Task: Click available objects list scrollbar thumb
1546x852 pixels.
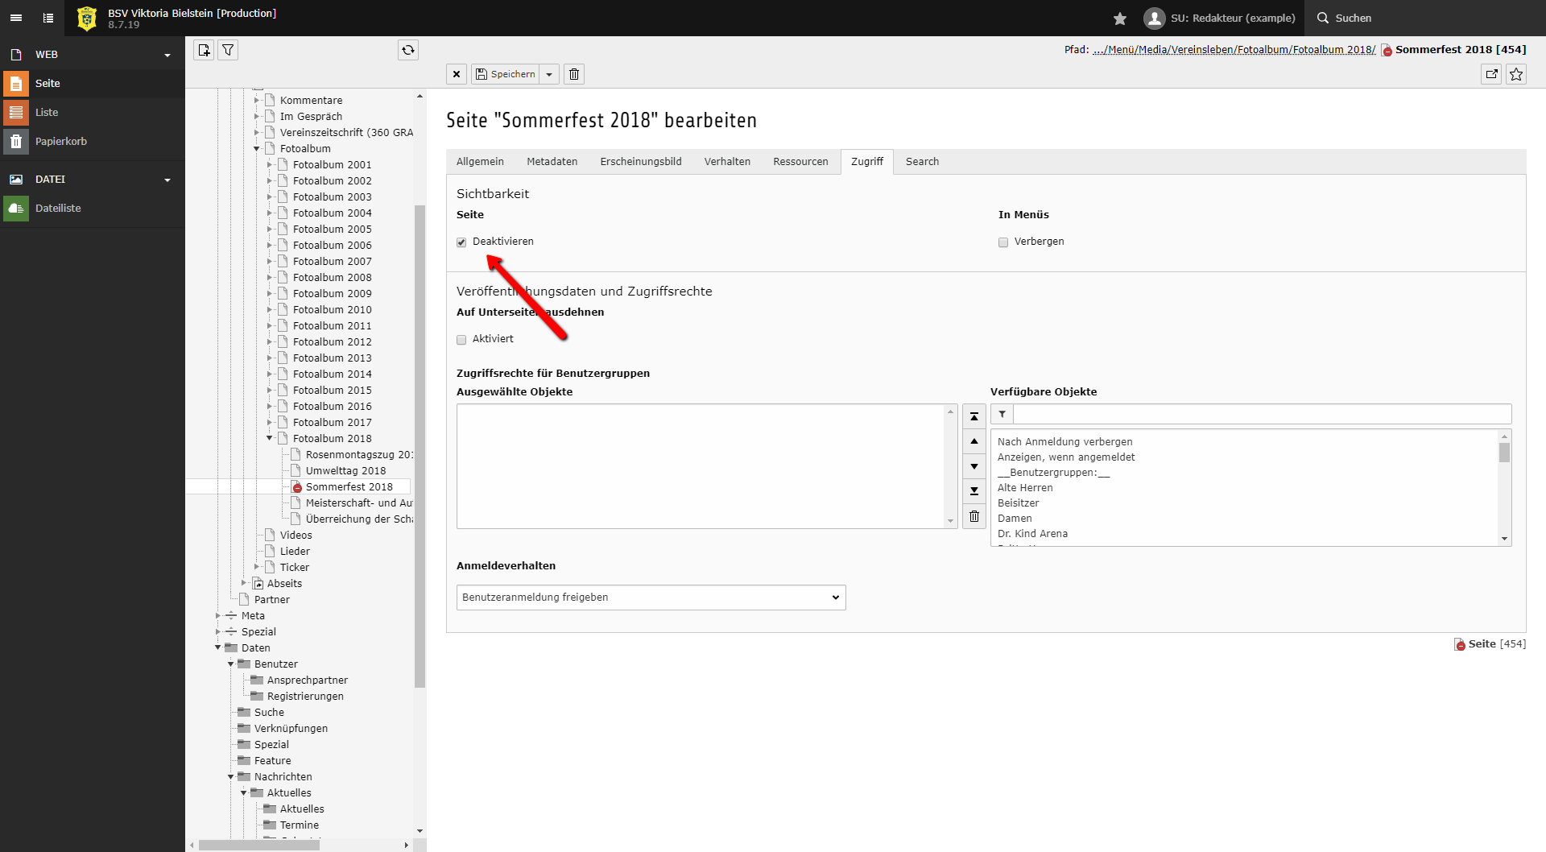Action: (x=1504, y=453)
